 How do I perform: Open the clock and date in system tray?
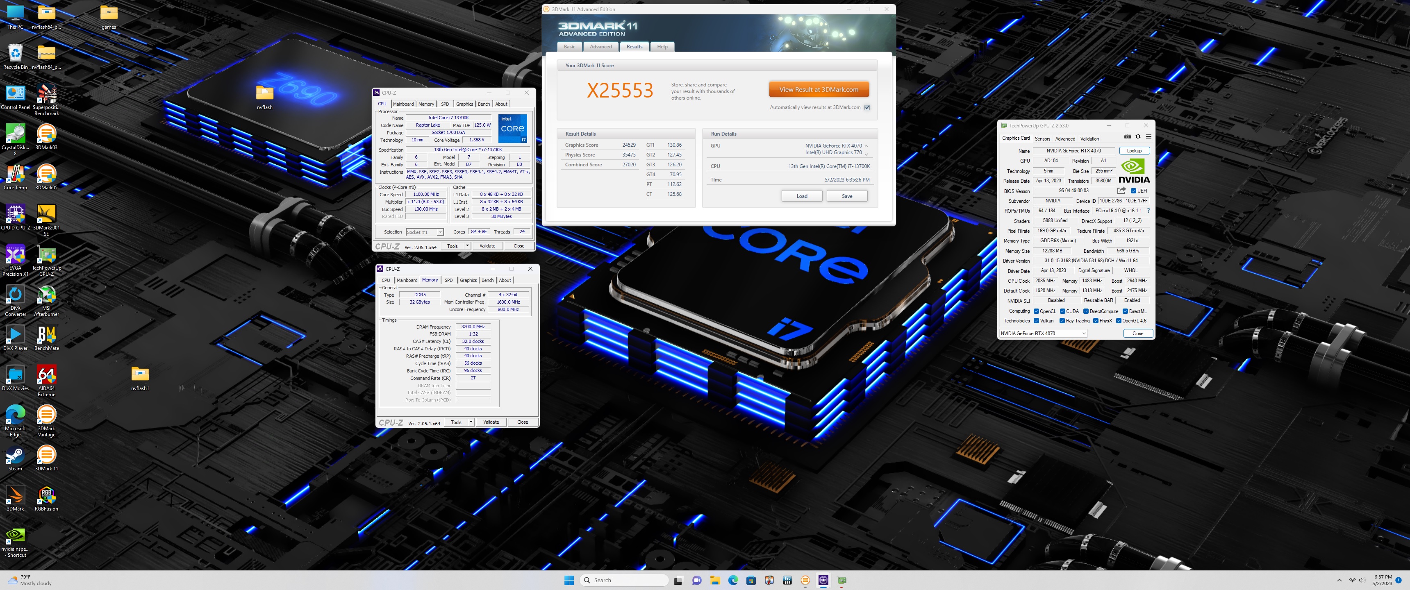1382,580
